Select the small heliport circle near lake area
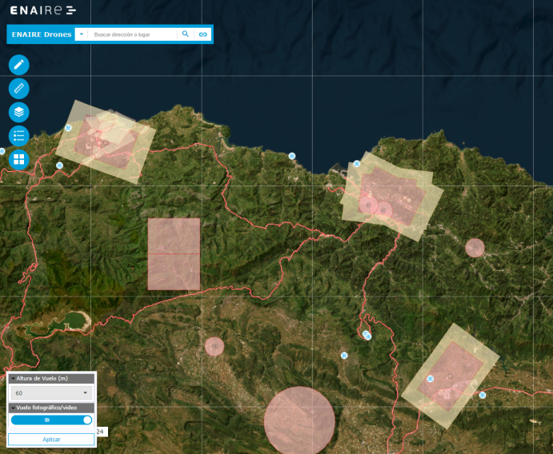The width and height of the screenshot is (553, 454). click(214, 347)
